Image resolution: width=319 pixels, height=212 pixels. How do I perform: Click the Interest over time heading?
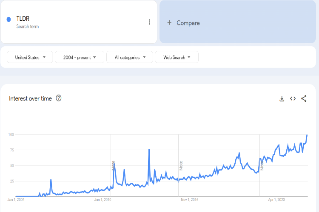coord(30,98)
